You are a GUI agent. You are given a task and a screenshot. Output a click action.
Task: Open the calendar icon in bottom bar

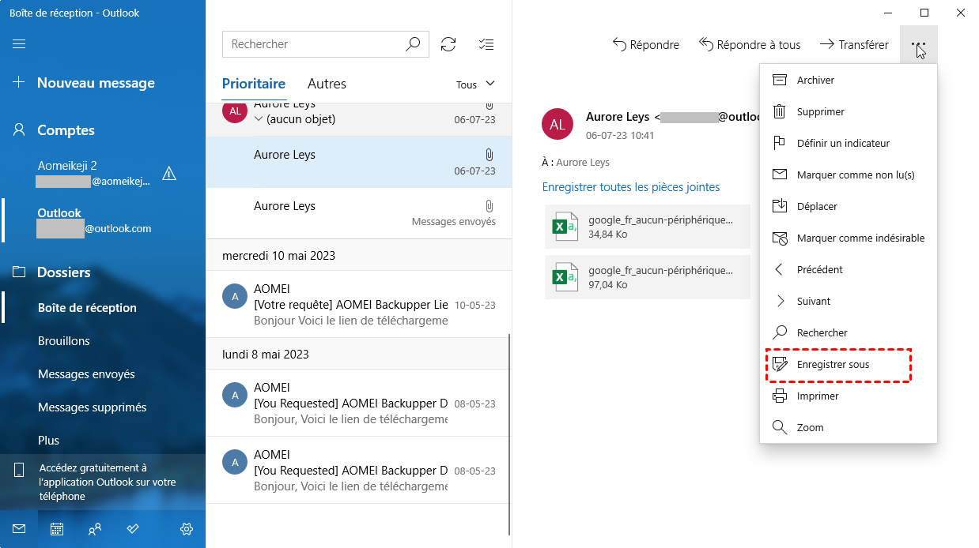coord(57,529)
